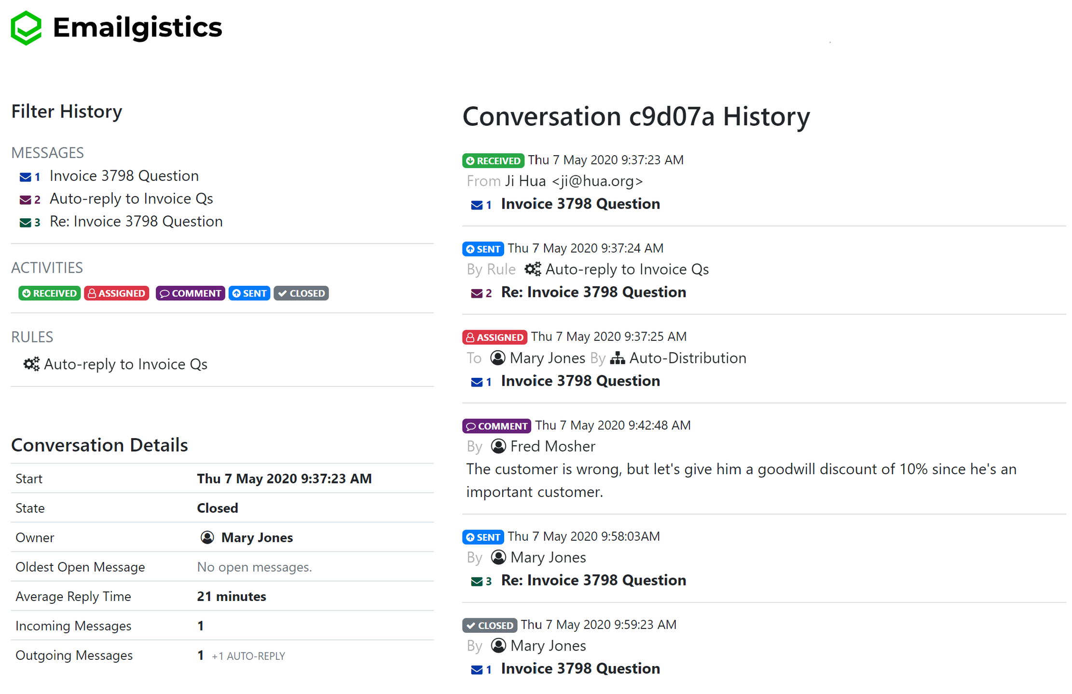Select 'Auto-reply to Invoice Qs' in Messages filter
The height and width of the screenshot is (694, 1072).
point(131,199)
